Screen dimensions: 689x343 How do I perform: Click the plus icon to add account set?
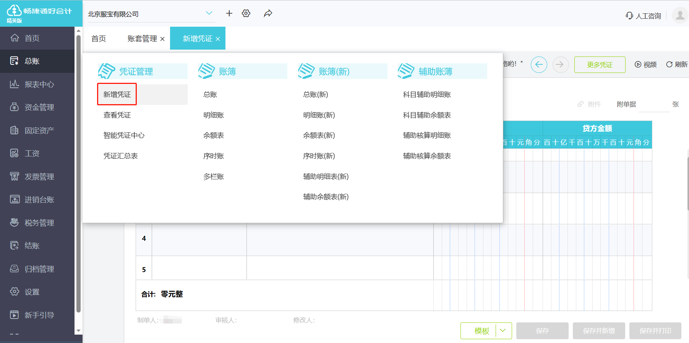click(x=229, y=13)
